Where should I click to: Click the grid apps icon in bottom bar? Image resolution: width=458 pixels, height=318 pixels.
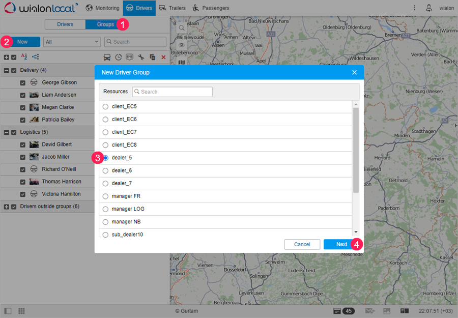pos(22,311)
